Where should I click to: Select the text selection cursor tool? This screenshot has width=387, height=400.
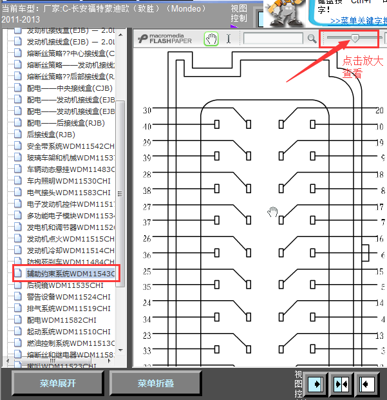click(229, 39)
